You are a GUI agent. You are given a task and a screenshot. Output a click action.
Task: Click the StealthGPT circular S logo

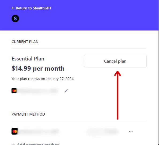point(15,18)
